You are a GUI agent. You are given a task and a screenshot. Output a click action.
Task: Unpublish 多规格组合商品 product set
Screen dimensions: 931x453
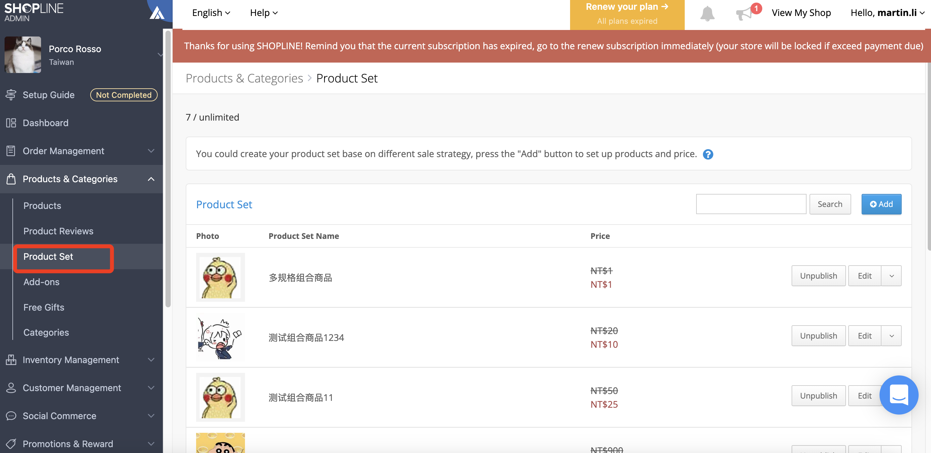(818, 276)
